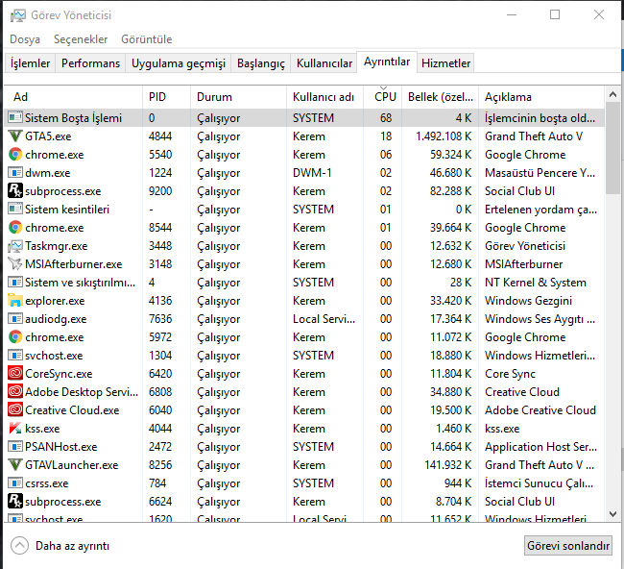The width and height of the screenshot is (624, 569).
Task: Select the MSIAfterburner description cell
Action: 524,264
